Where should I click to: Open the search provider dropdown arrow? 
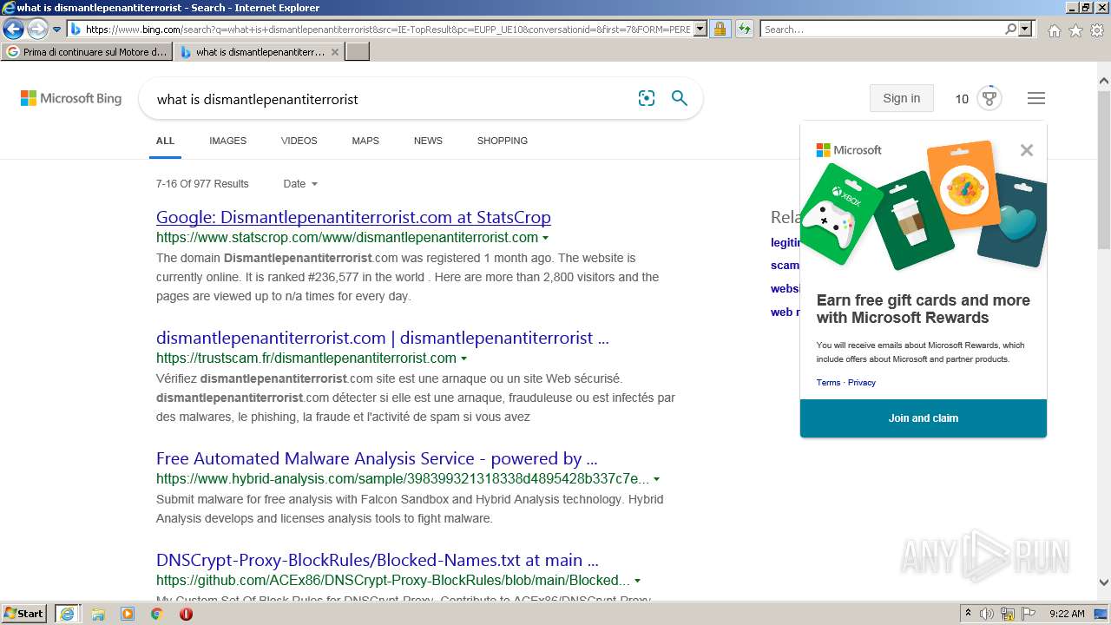tap(1025, 30)
